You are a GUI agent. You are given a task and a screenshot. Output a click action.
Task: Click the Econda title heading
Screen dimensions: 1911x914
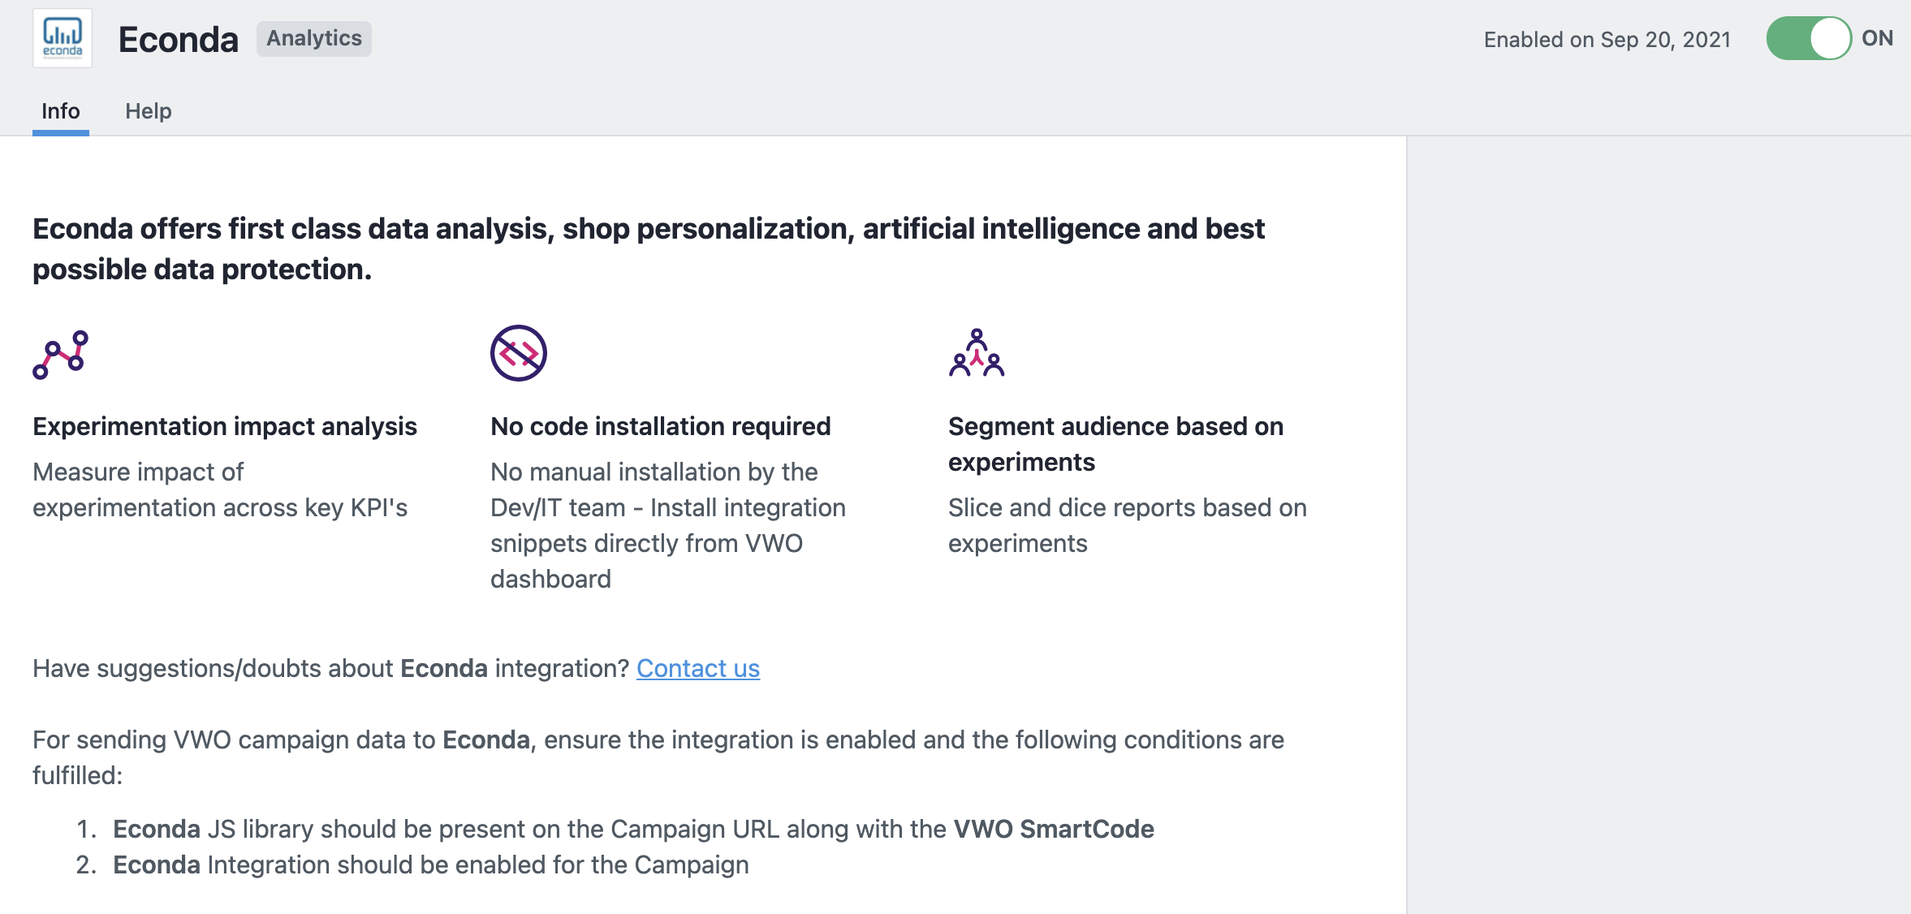click(179, 39)
